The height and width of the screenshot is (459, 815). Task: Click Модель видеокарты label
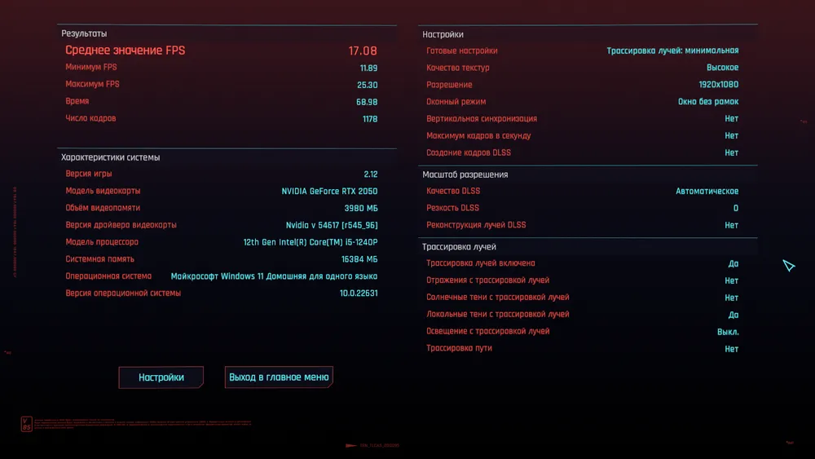point(103,191)
